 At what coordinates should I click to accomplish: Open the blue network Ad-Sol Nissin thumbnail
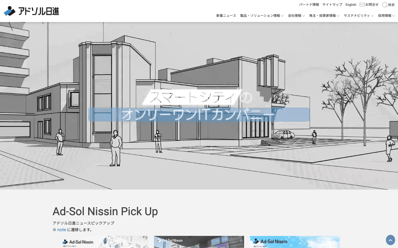pyautogui.click(x=295, y=242)
